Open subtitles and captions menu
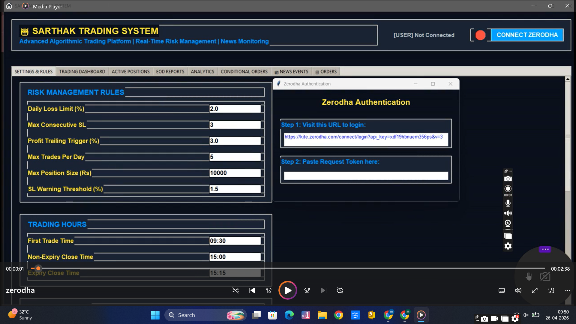 (x=502, y=290)
